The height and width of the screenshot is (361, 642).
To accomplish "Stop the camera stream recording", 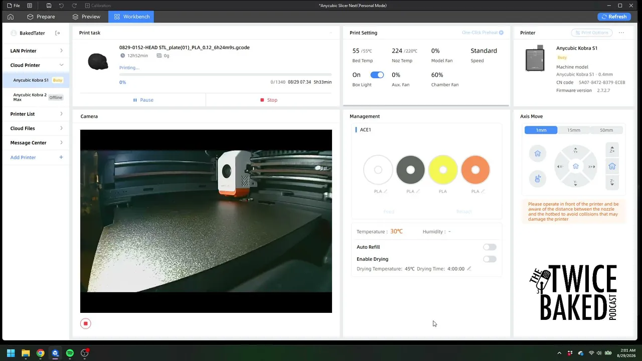I will tap(86, 323).
